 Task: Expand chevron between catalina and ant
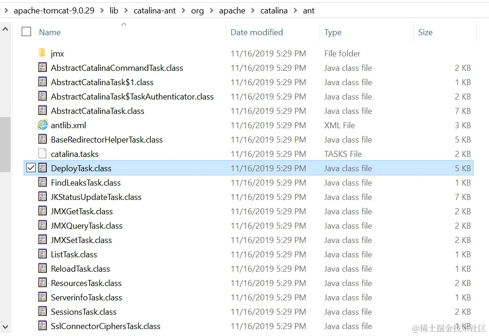295,11
